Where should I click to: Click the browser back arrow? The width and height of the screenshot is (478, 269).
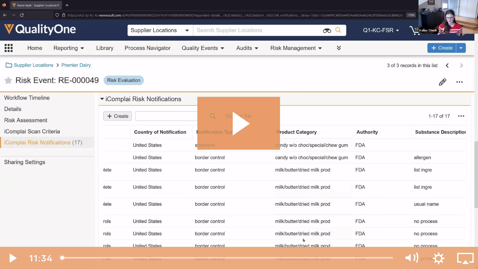(5, 15)
